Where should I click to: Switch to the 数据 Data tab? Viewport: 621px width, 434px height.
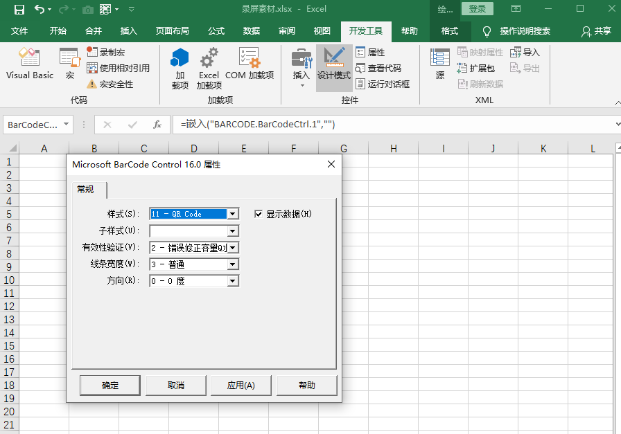click(252, 31)
